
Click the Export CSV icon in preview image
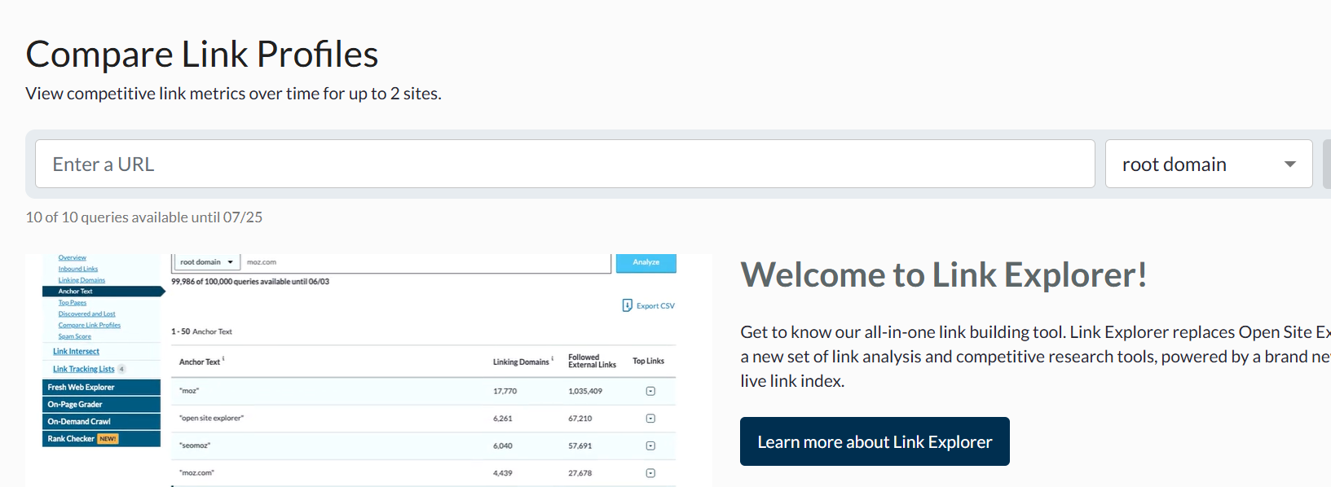pyautogui.click(x=628, y=305)
